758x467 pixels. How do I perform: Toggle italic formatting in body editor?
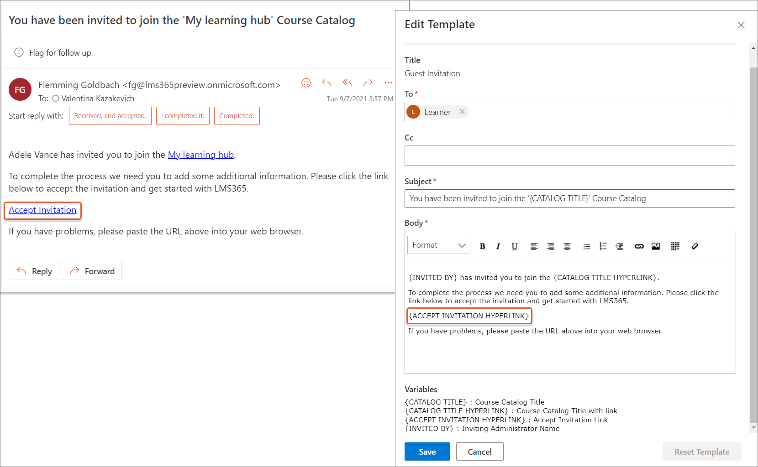(498, 246)
